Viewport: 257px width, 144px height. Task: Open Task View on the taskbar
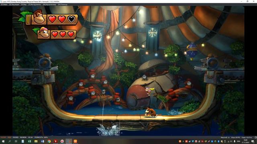[16, 141]
